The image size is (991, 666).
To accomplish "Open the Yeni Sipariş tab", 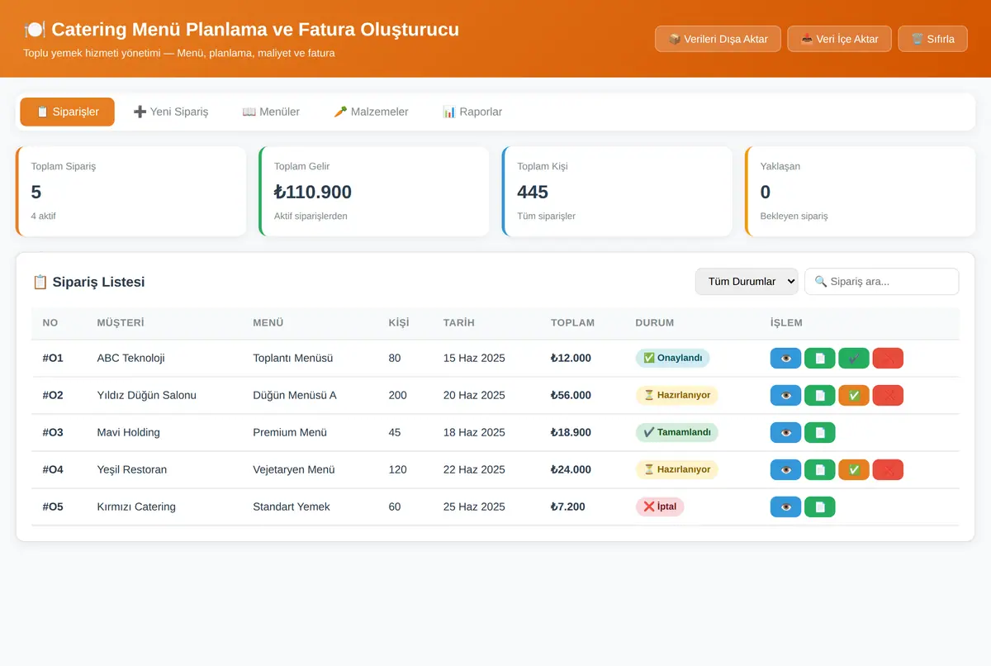I will point(171,112).
